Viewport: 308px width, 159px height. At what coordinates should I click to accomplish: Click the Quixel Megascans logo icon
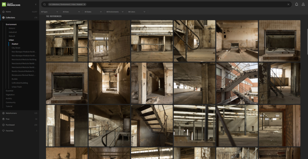click(4, 4)
